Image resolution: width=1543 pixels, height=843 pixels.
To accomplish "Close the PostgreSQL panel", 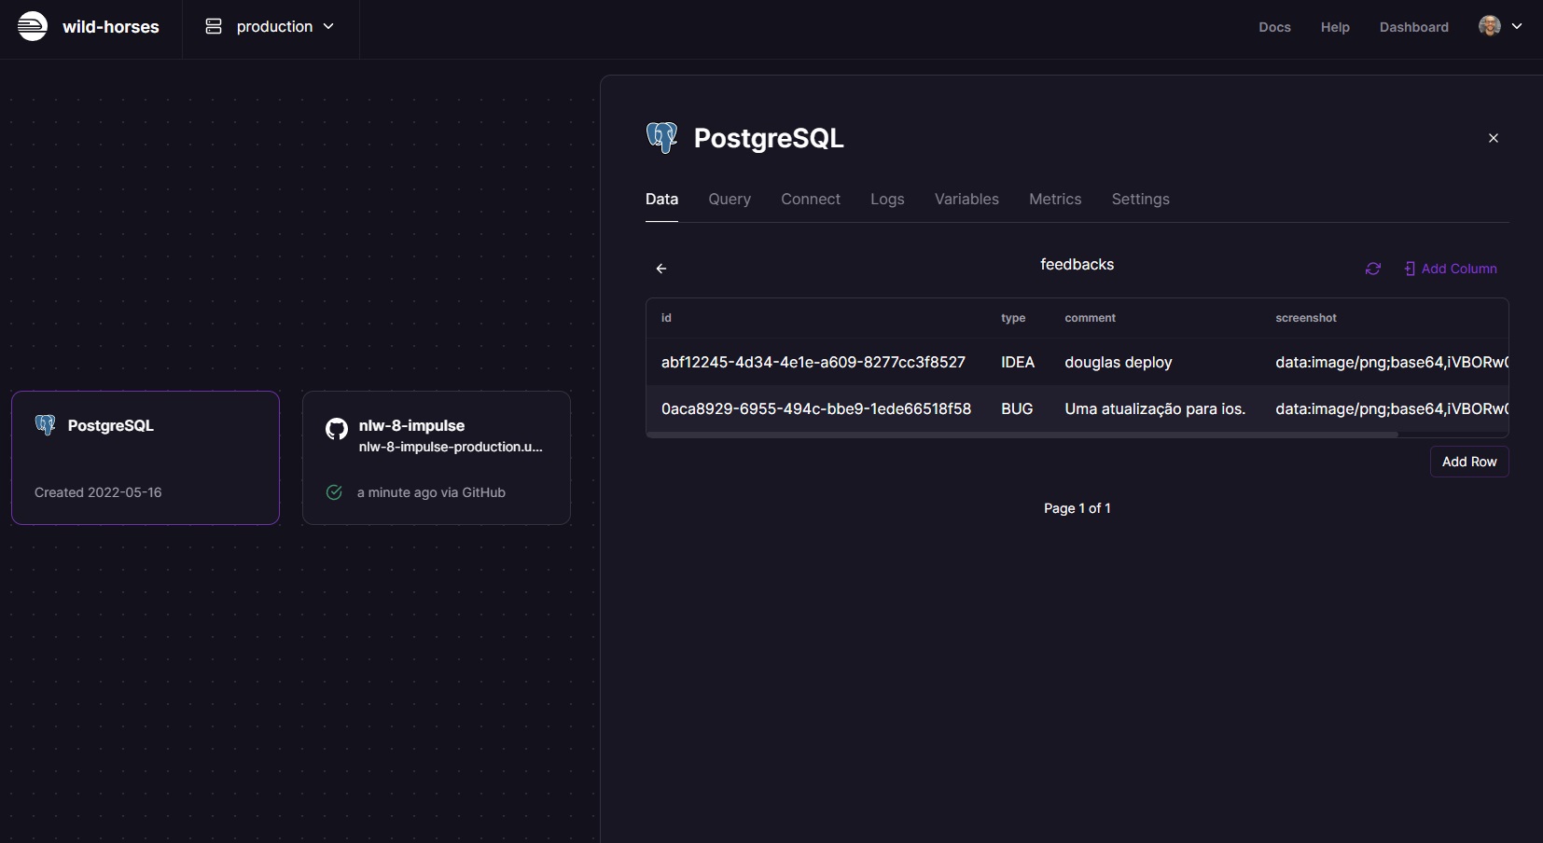I will click(x=1494, y=138).
